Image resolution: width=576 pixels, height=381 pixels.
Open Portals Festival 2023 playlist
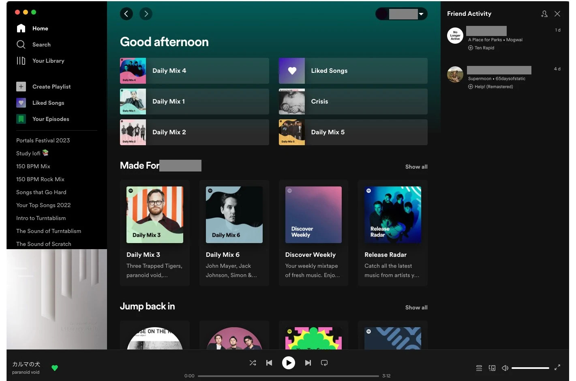click(43, 140)
